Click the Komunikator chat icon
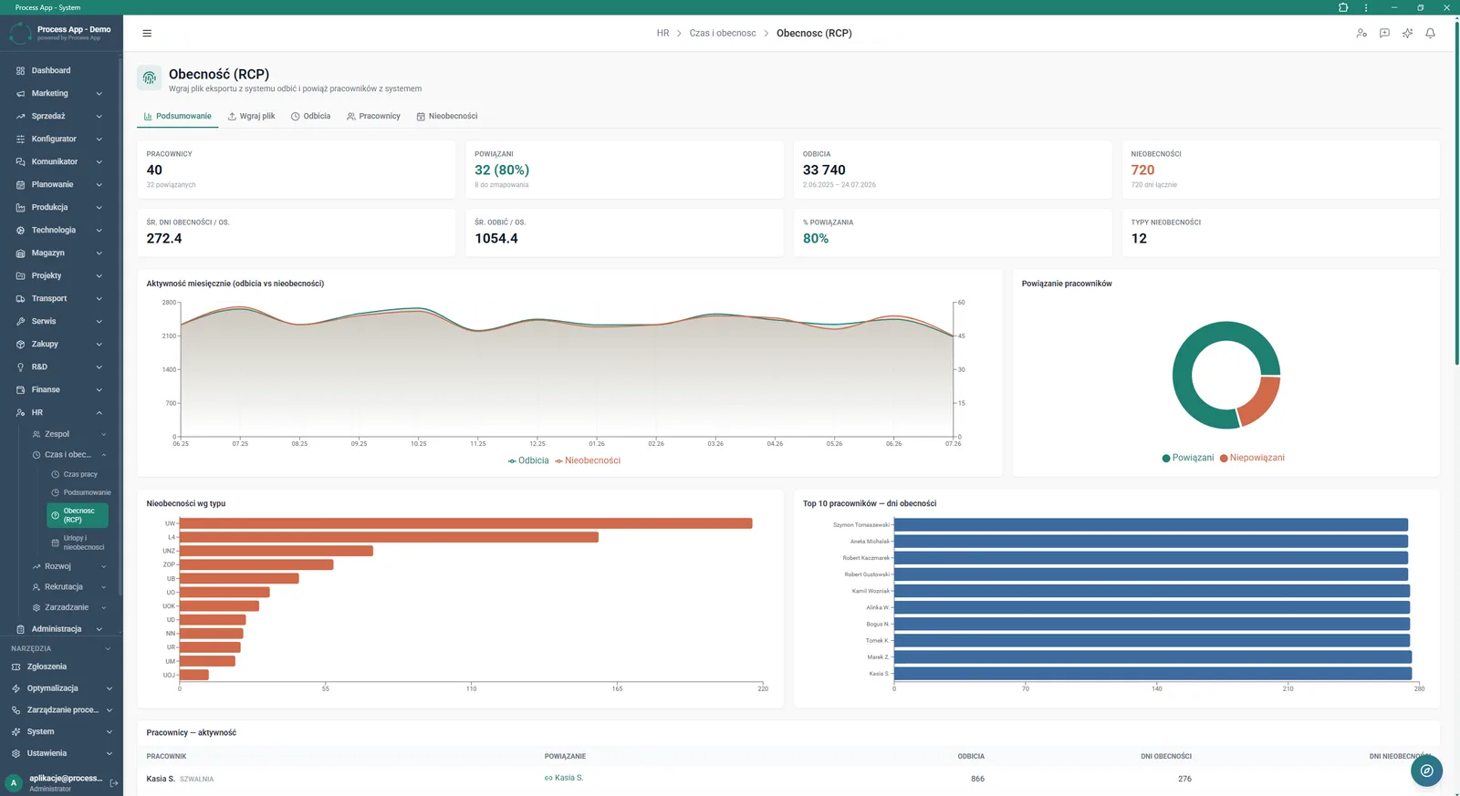 20,162
